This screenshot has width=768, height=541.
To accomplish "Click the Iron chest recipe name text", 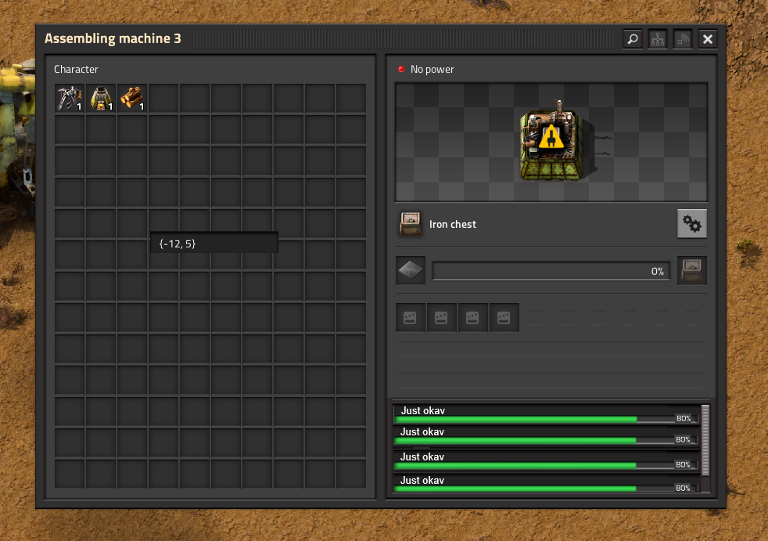I will 453,224.
